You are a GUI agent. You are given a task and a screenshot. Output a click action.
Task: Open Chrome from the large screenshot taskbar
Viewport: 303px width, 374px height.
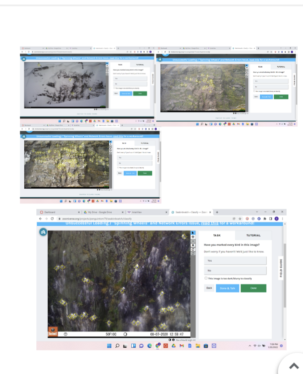point(158,346)
